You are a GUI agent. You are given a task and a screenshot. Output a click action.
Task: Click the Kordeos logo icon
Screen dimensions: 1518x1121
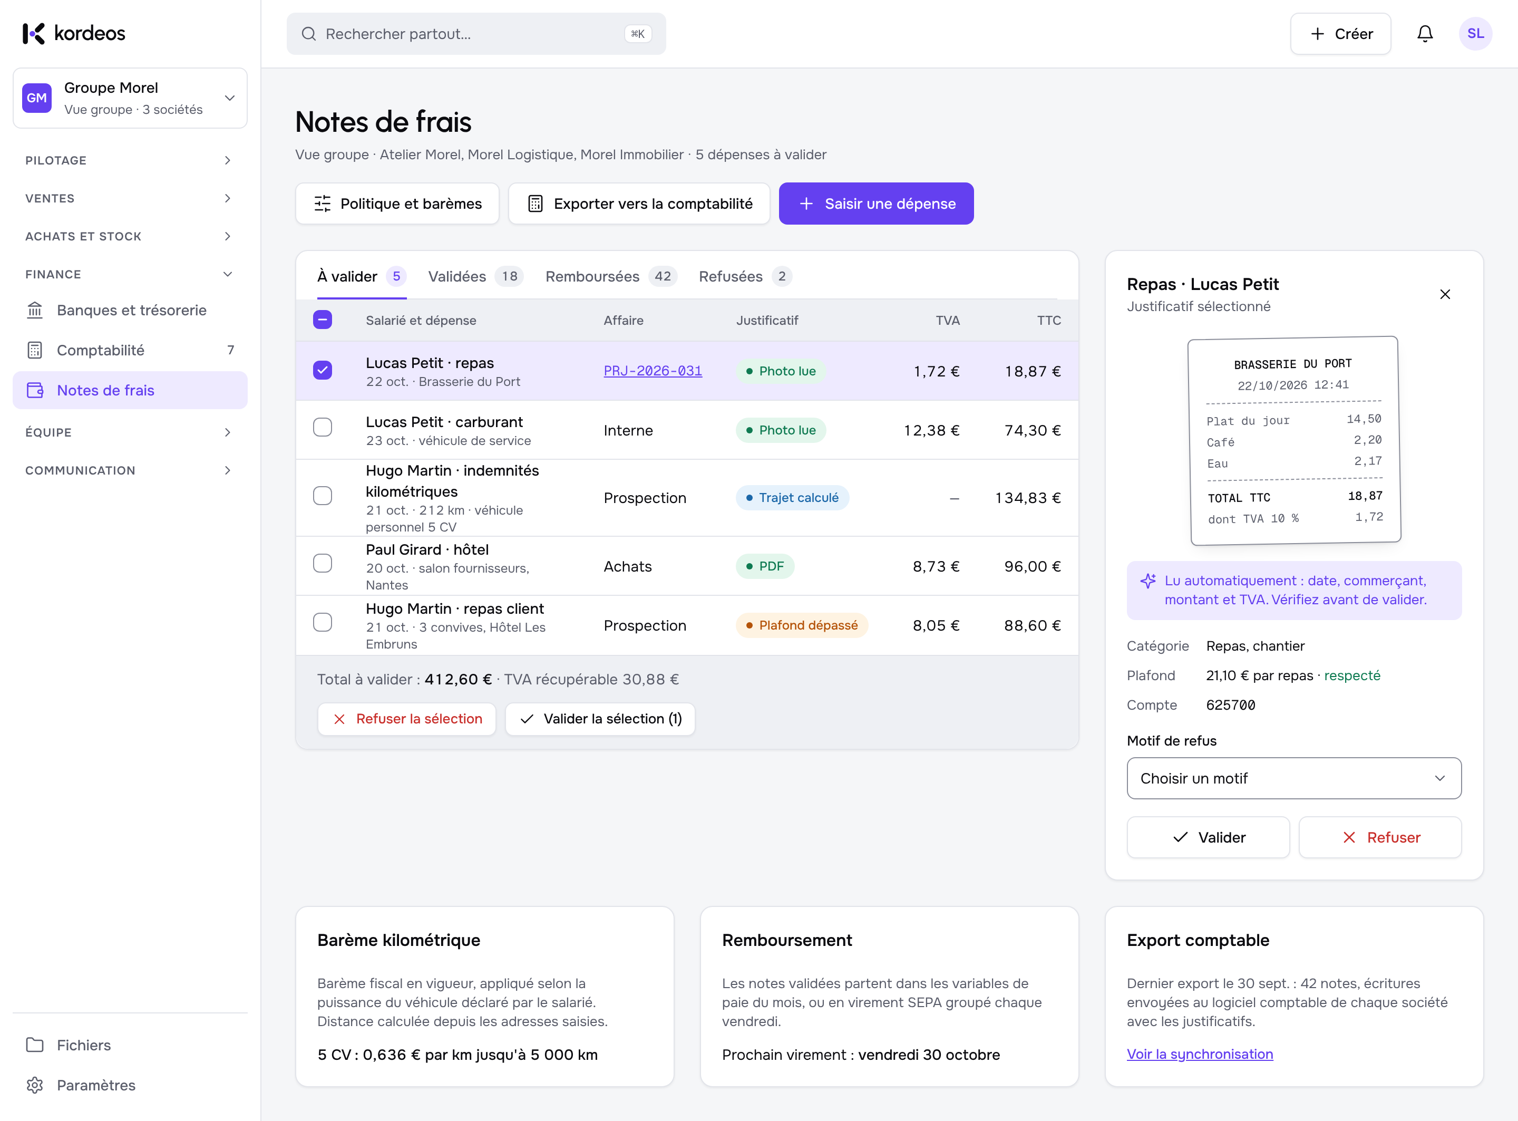(x=34, y=33)
